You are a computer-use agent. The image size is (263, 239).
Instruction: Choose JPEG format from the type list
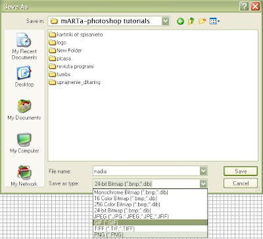point(150,217)
